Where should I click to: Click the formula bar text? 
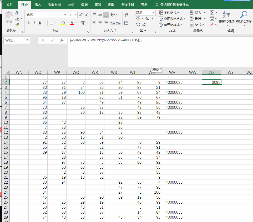tap(106, 40)
